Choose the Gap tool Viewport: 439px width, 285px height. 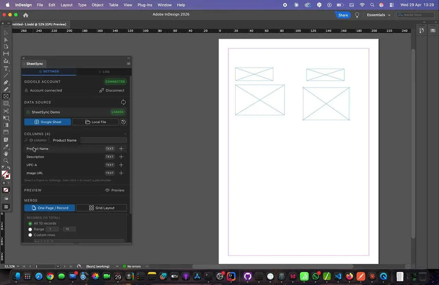pyautogui.click(x=6, y=54)
